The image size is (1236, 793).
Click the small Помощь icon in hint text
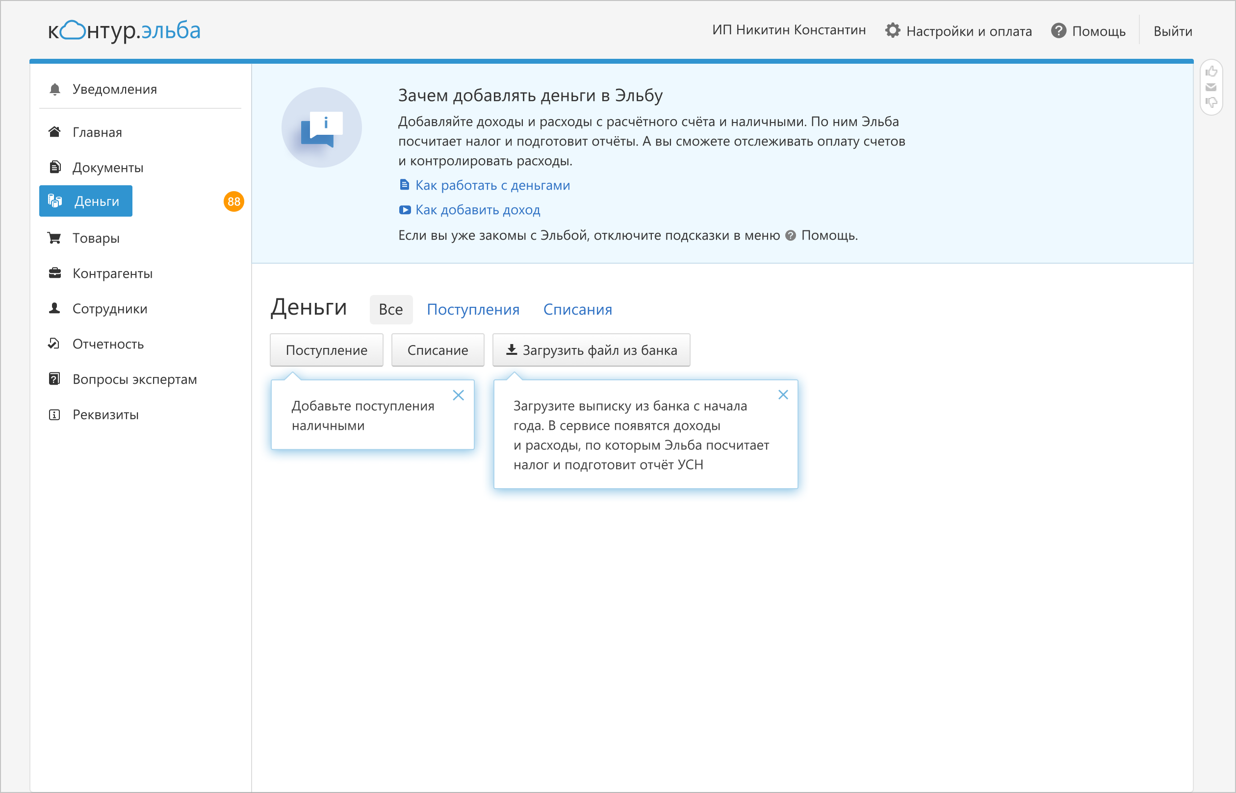[790, 235]
